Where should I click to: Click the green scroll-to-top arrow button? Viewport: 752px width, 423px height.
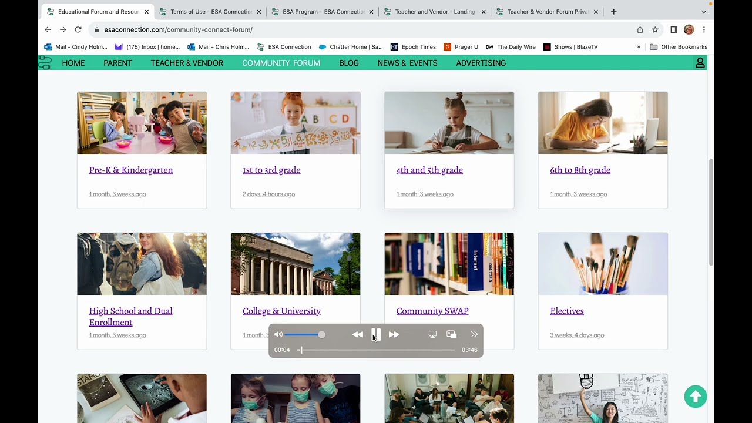695,397
